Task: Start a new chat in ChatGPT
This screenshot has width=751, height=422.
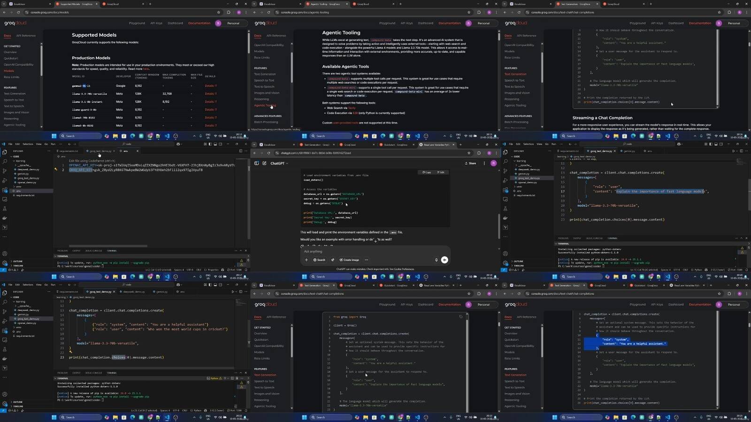Action: tap(264, 163)
